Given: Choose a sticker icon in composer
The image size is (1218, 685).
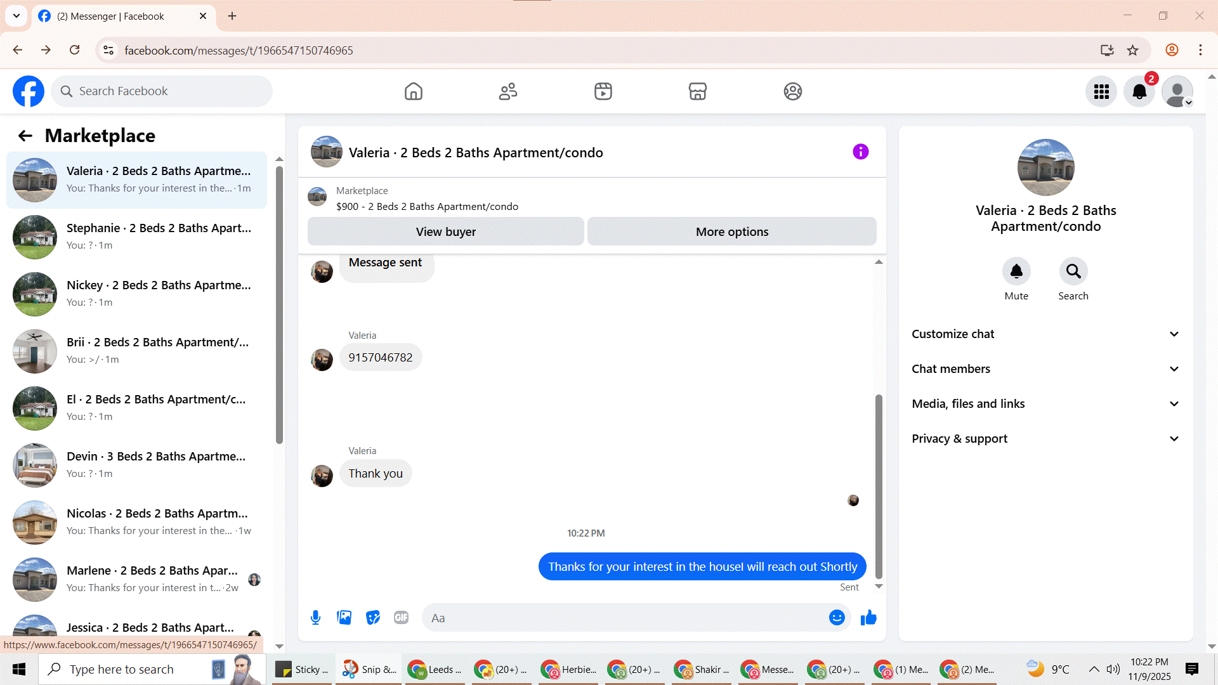Looking at the screenshot, I should 373,618.
